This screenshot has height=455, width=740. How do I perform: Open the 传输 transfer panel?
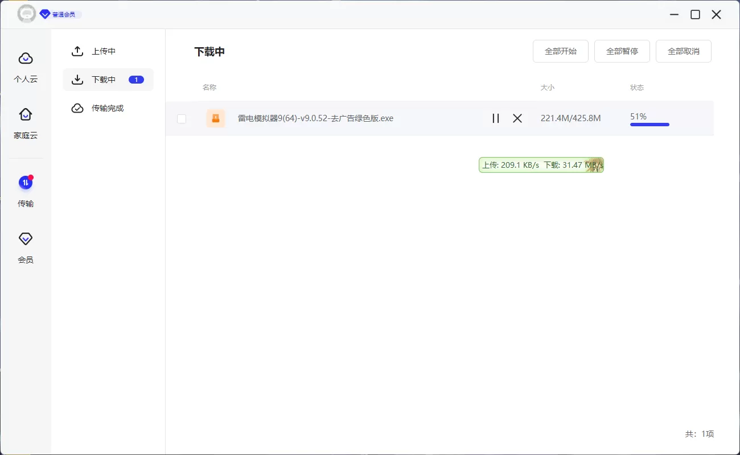(x=25, y=191)
